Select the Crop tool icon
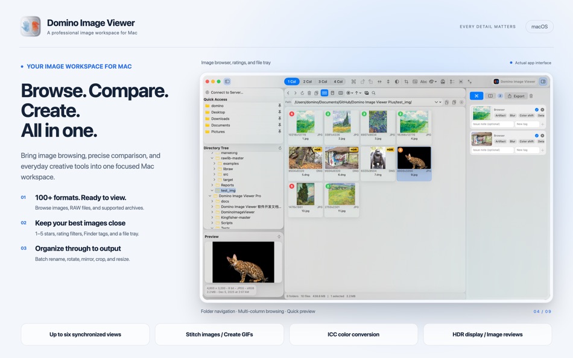Image resolution: width=573 pixels, height=358 pixels. tap(407, 81)
